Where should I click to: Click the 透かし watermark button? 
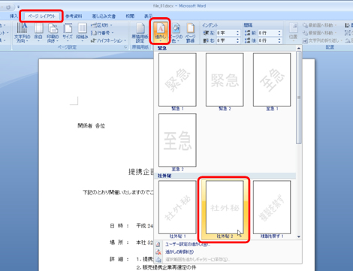[x=161, y=32]
